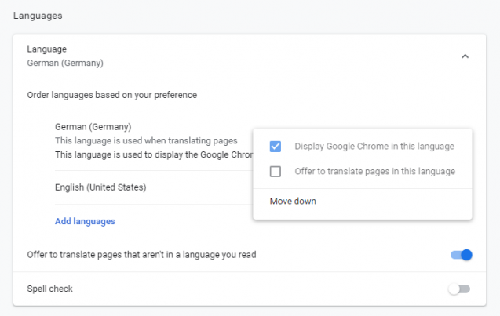Click the 'Spell check' row label
Image resolution: width=500 pixels, height=316 pixels.
(49, 289)
